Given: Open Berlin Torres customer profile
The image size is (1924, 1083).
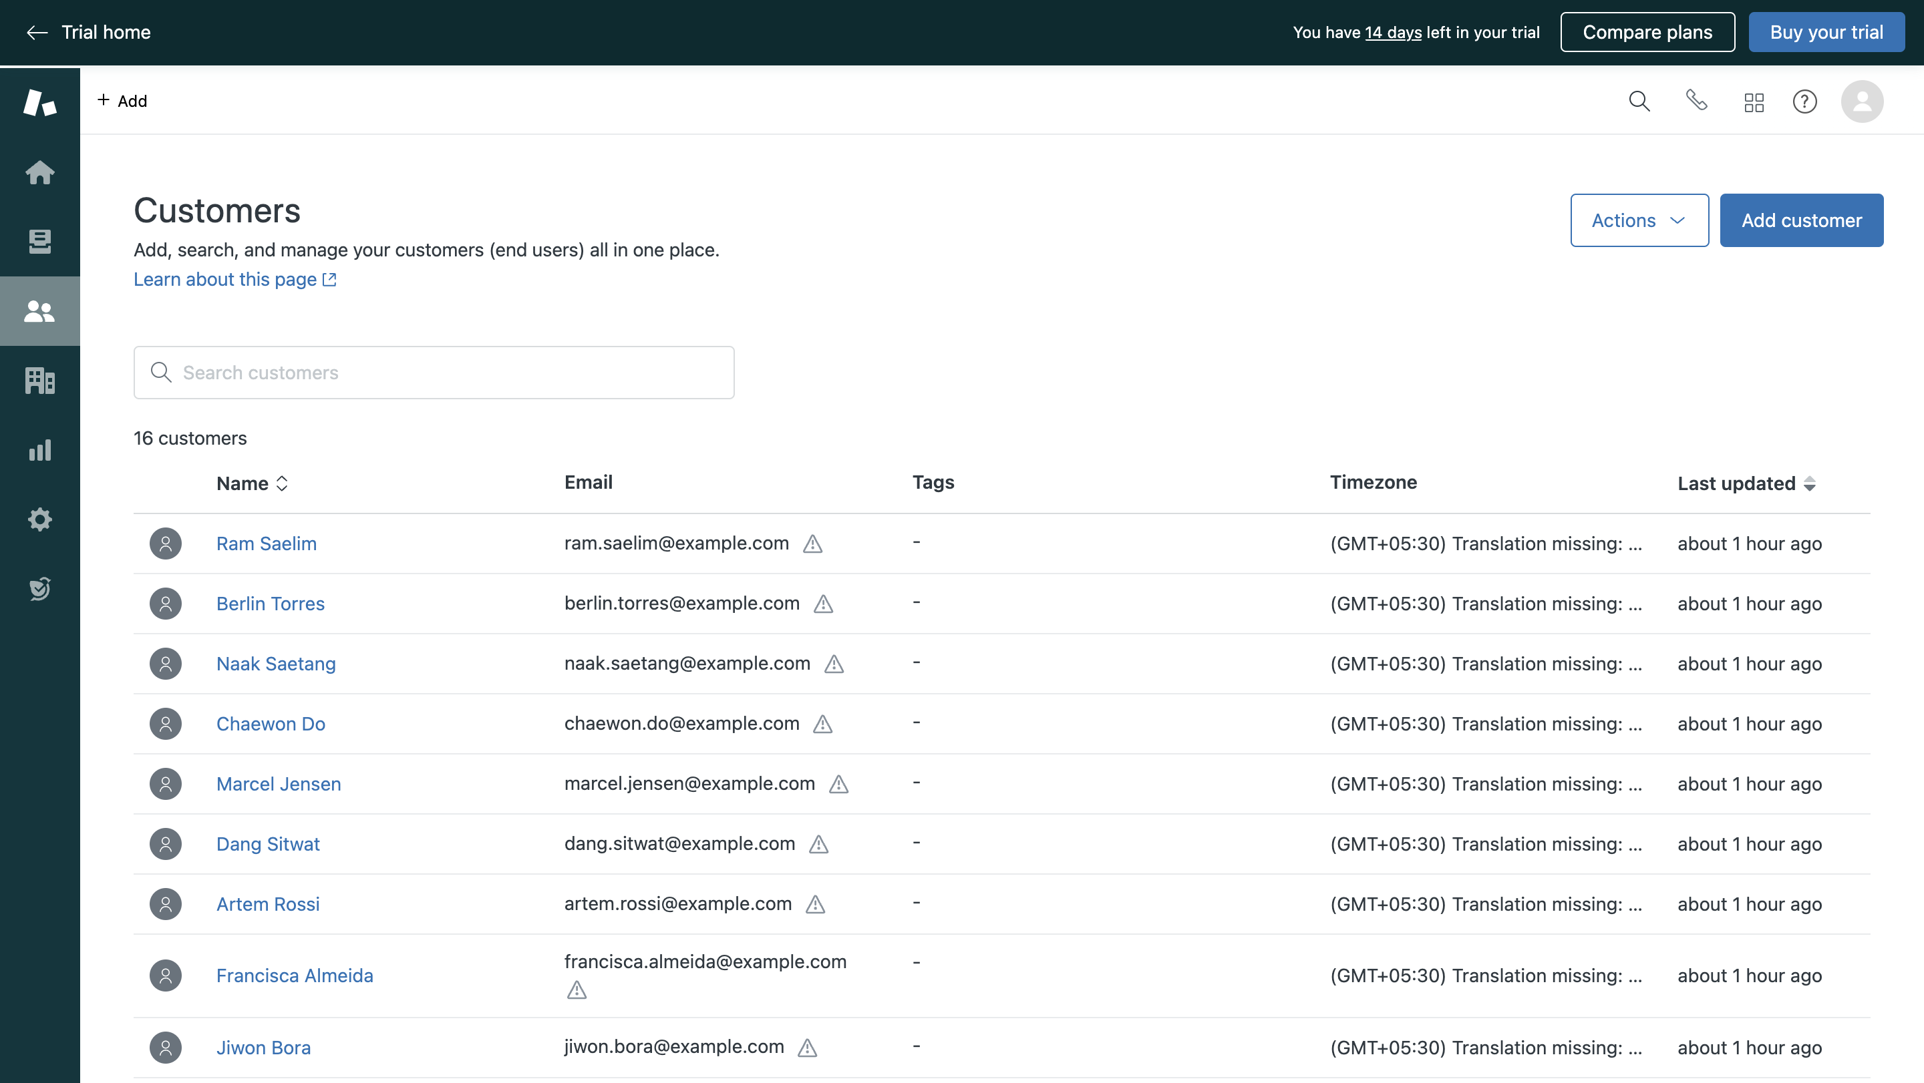Looking at the screenshot, I should (271, 604).
